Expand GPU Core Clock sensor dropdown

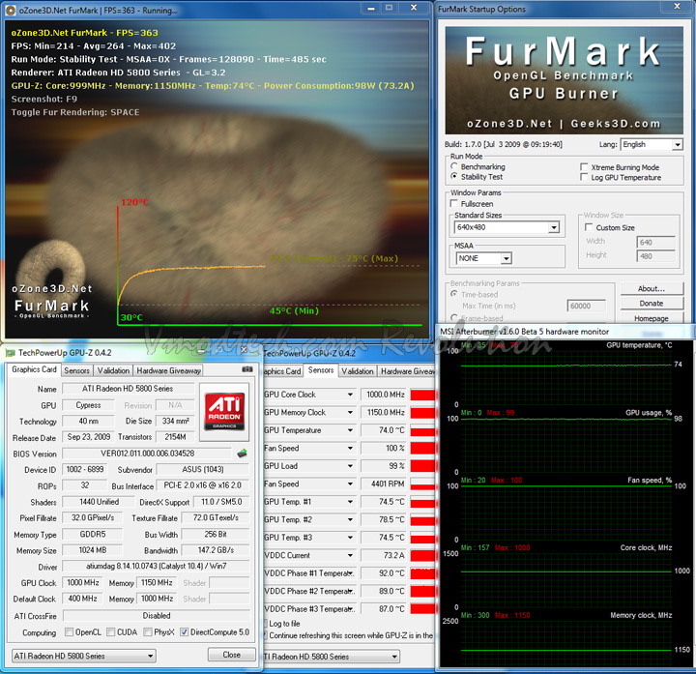point(350,395)
